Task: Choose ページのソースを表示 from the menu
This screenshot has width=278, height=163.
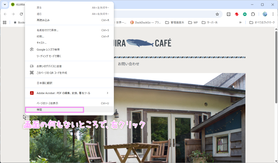Action: [48, 103]
